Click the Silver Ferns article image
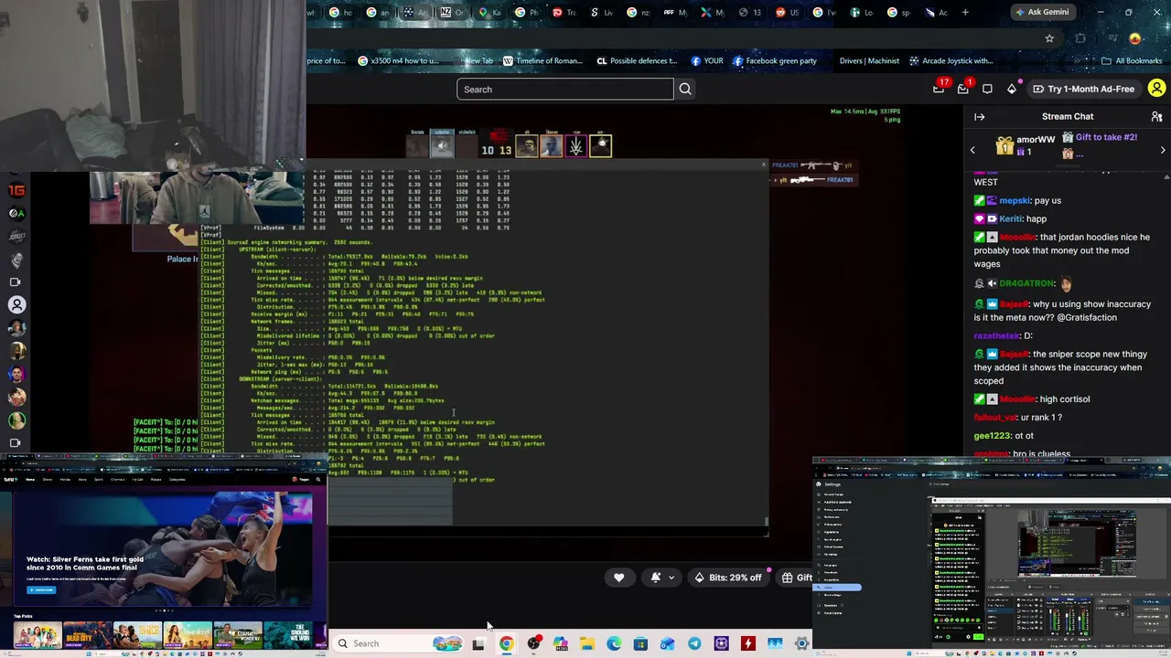 click(163, 549)
